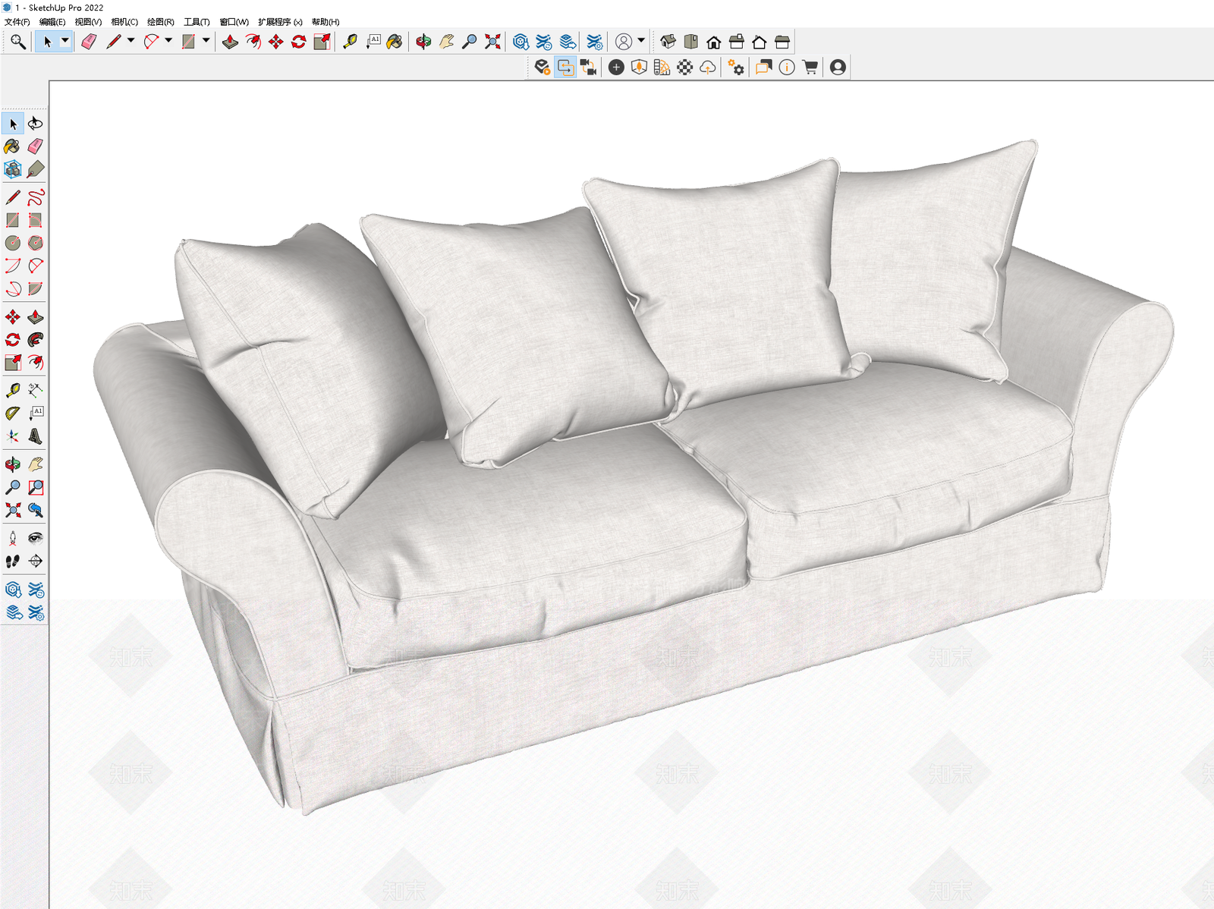
Task: Choose the Polygon tool in left toolbar
Action: (36, 243)
